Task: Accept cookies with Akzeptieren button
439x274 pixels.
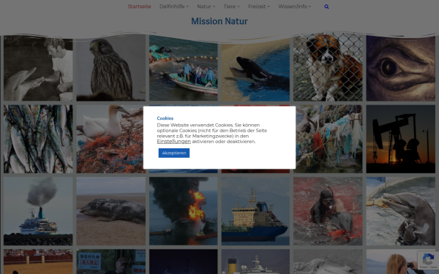Action: click(174, 153)
